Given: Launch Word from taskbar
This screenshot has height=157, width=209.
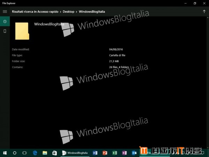Looking at the screenshot, I should click(x=95, y=153).
